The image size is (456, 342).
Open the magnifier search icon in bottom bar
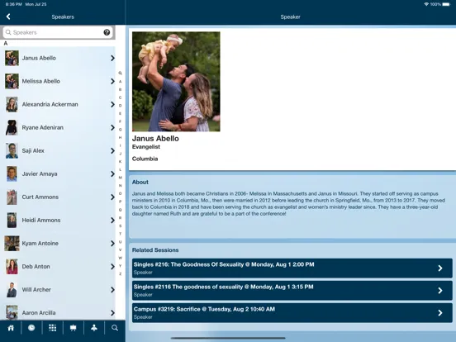[115, 328]
